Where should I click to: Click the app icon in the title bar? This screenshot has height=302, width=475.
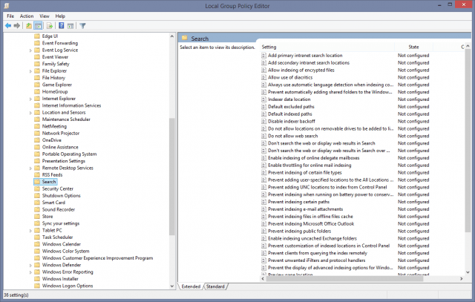coord(7,6)
